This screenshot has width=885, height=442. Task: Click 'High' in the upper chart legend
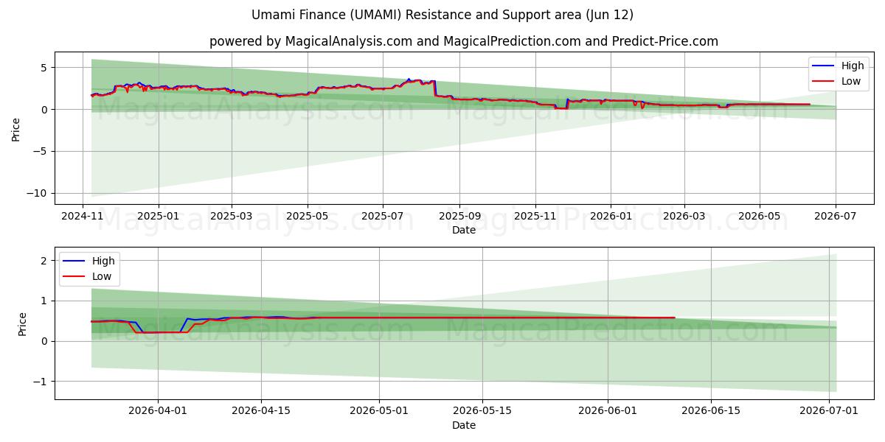click(853, 66)
